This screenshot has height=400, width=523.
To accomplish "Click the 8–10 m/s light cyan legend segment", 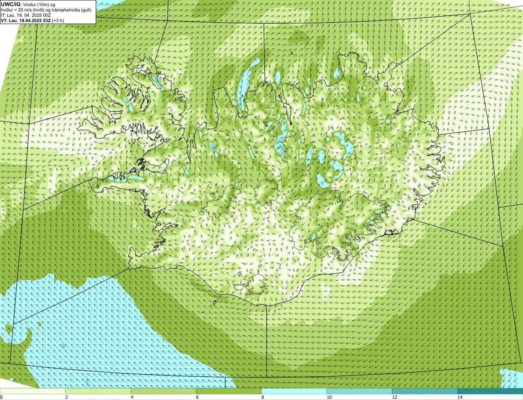I will pyautogui.click(x=294, y=391).
